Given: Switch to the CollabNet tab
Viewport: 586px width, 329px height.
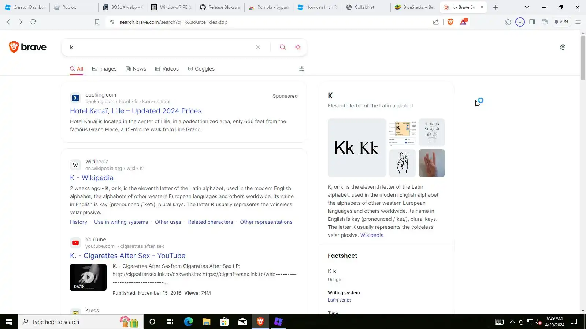Looking at the screenshot, I should pyautogui.click(x=366, y=7).
